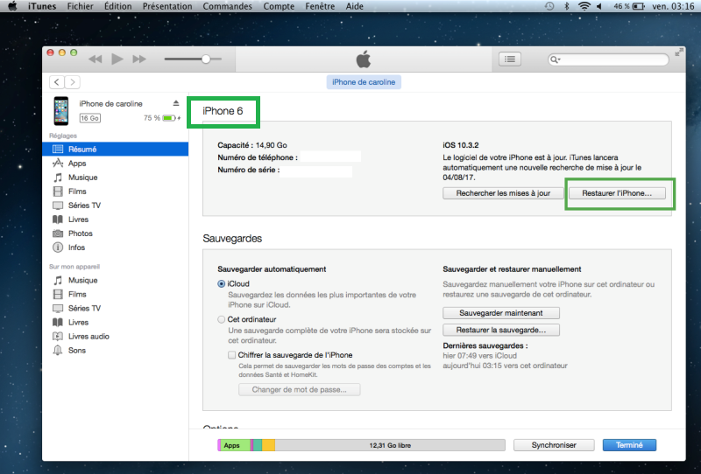Open the Compte menu
Image resolution: width=701 pixels, height=474 pixels.
click(x=279, y=6)
